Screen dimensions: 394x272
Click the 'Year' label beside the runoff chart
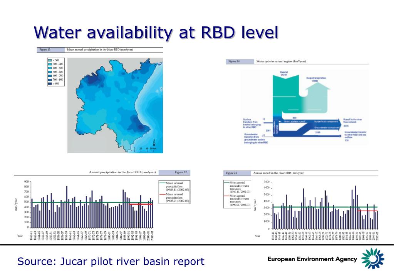tap(258, 236)
